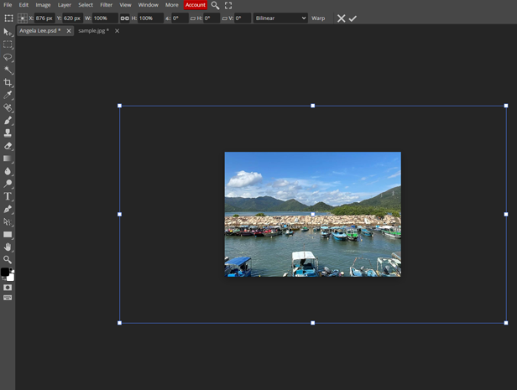The width and height of the screenshot is (517, 390).
Task: Activate the Crop tool
Action: pos(8,82)
